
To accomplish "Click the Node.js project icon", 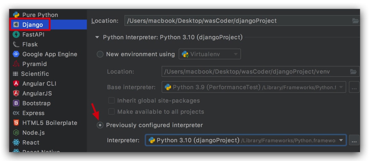I will click(x=16, y=133).
